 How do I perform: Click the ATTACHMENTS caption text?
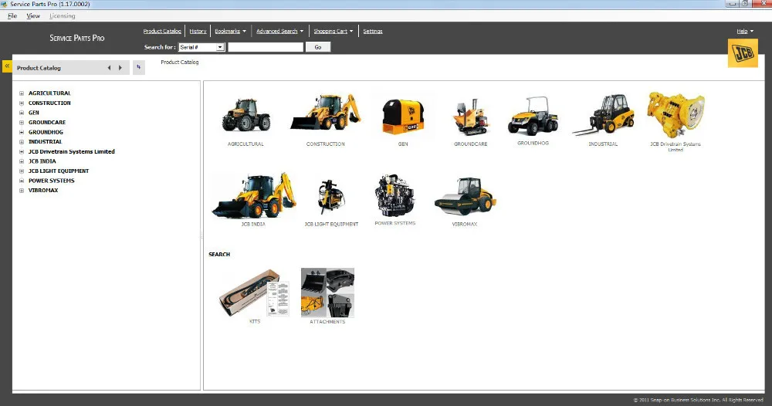point(327,322)
